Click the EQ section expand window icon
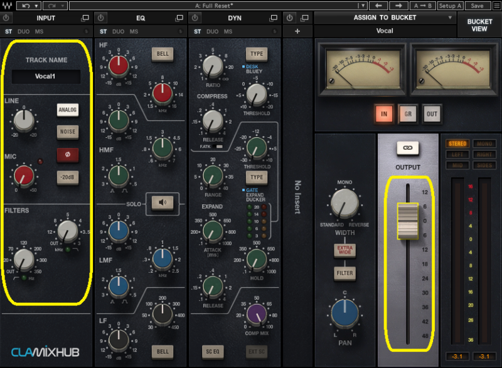Screen dimensions: 502x368 click(x=179, y=18)
